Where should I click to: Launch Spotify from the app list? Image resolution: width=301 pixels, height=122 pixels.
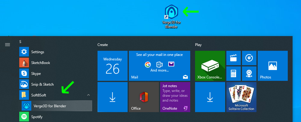56,117
